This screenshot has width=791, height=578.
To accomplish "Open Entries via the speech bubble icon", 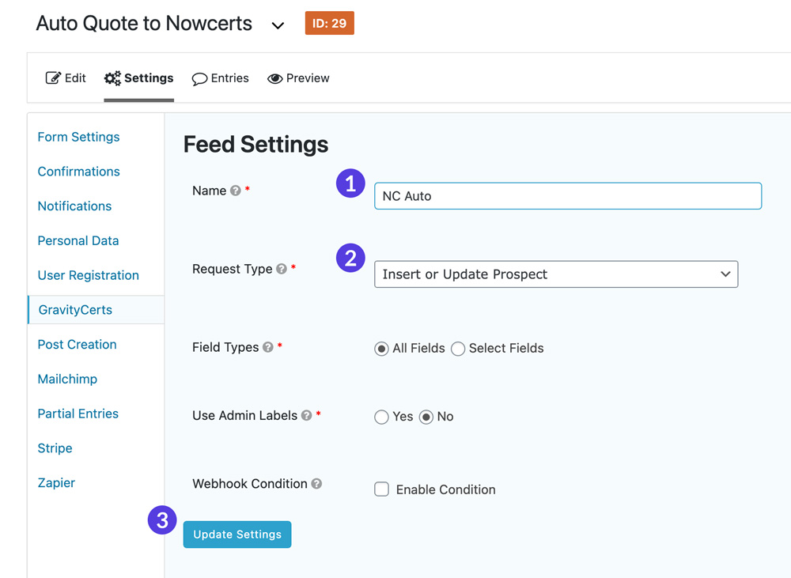I will [x=199, y=78].
